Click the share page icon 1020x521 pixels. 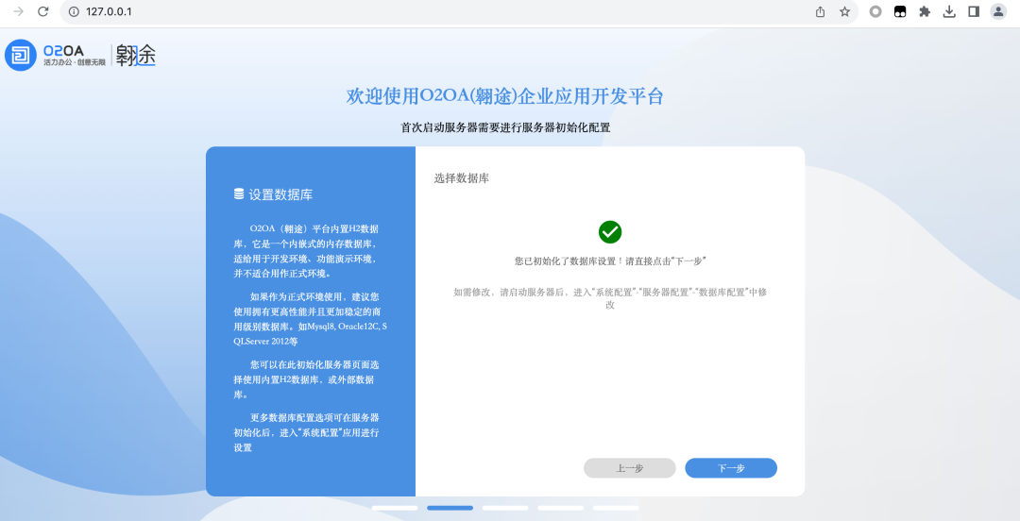[821, 11]
